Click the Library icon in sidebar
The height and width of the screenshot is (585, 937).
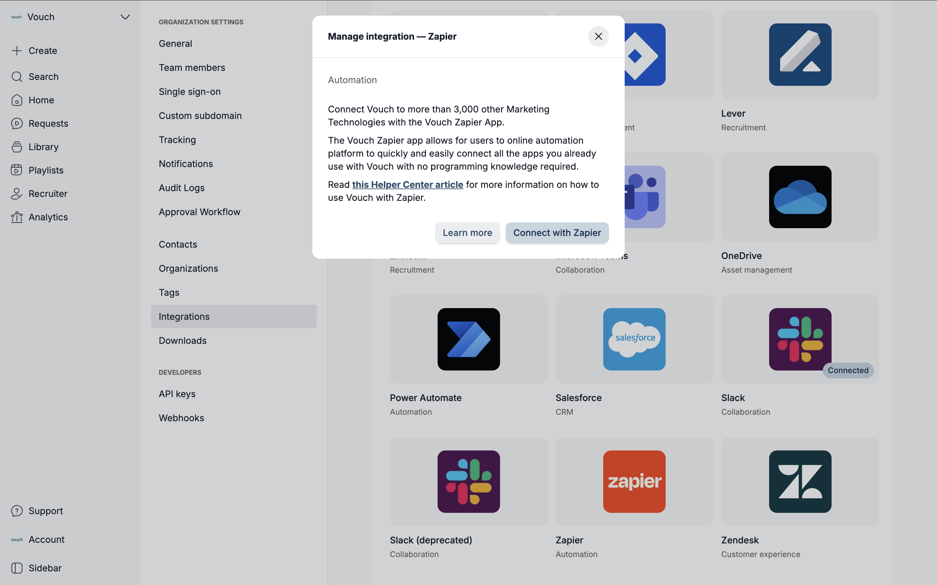17,147
